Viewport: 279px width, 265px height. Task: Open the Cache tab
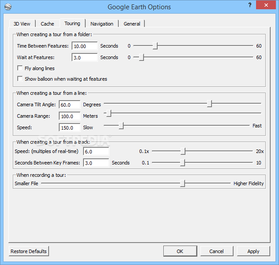[47, 24]
